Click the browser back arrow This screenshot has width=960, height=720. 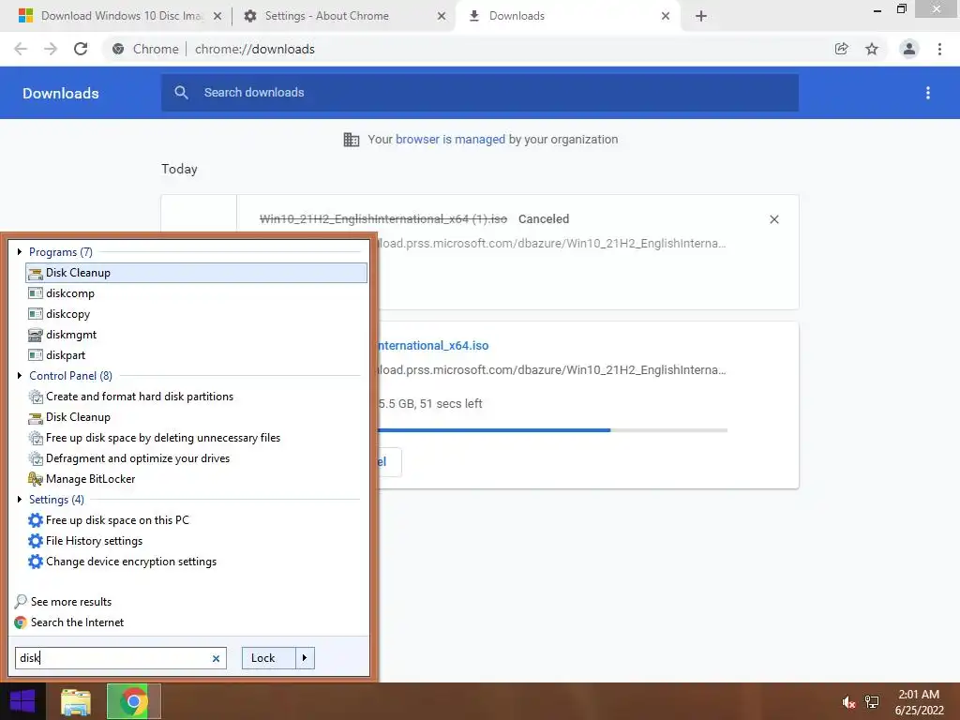point(21,49)
